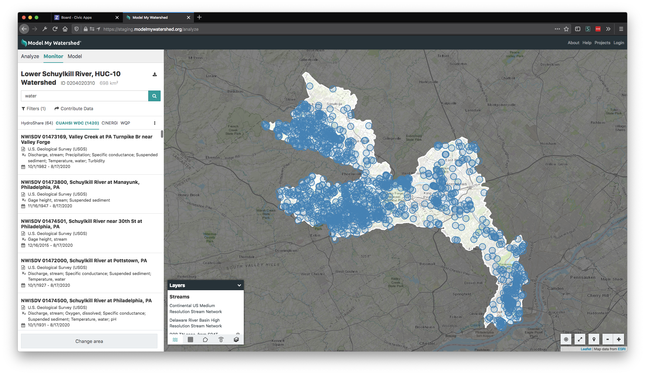645x375 pixels.
Task: Toggle Delaware River Basin High Resolution Stream layer
Action: (196, 323)
